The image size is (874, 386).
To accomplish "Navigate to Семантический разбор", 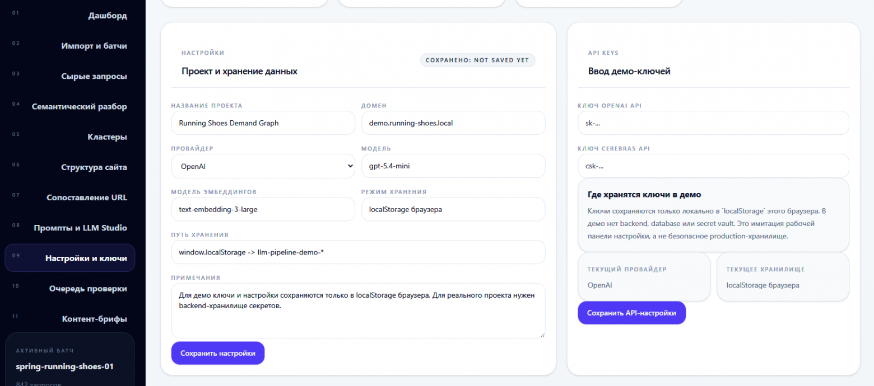I will tap(79, 106).
